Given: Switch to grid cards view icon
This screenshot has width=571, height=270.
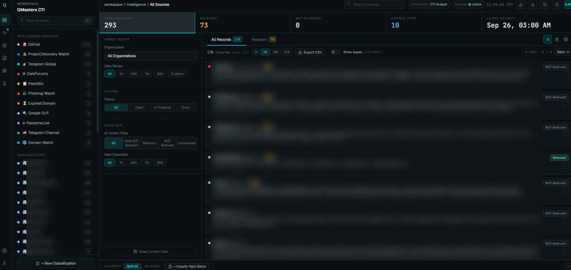Looking at the screenshot, I should coord(557,39).
